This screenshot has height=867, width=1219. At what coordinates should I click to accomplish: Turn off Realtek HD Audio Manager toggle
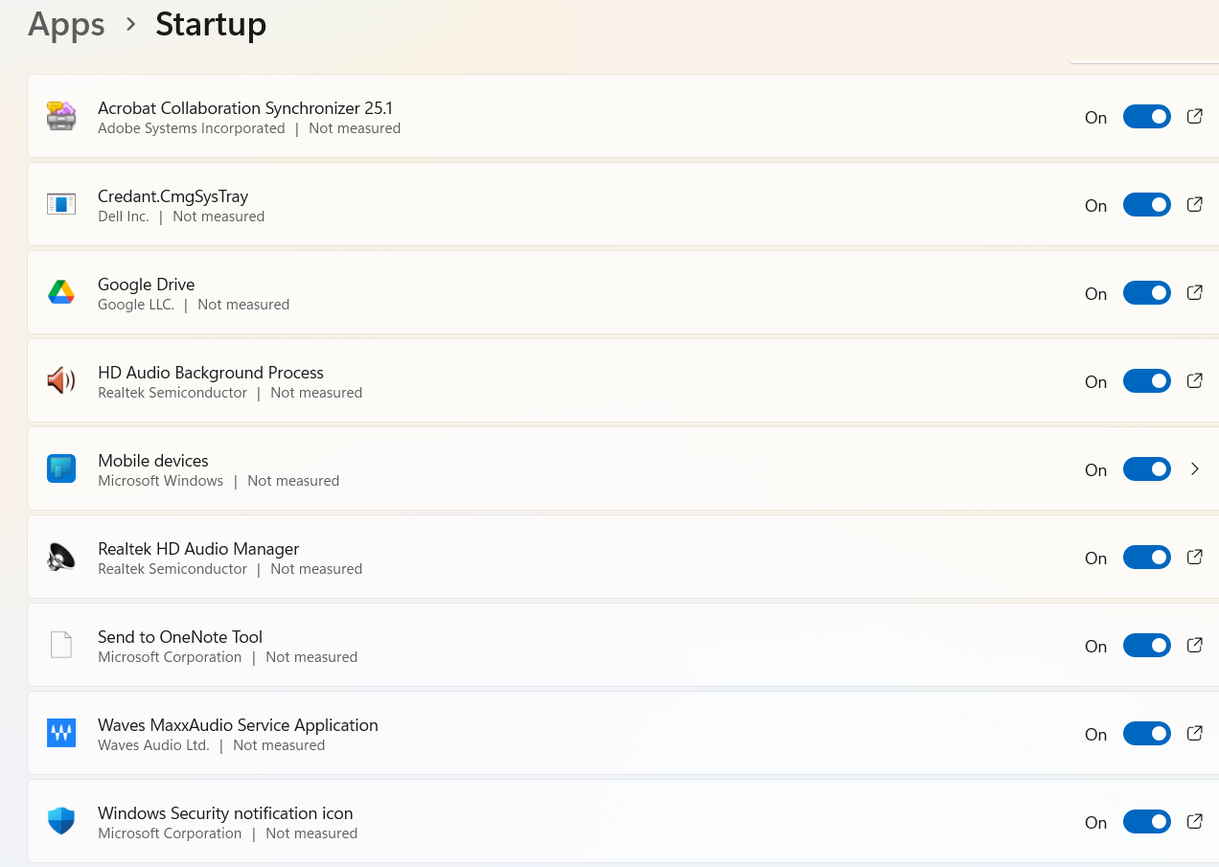(1147, 558)
